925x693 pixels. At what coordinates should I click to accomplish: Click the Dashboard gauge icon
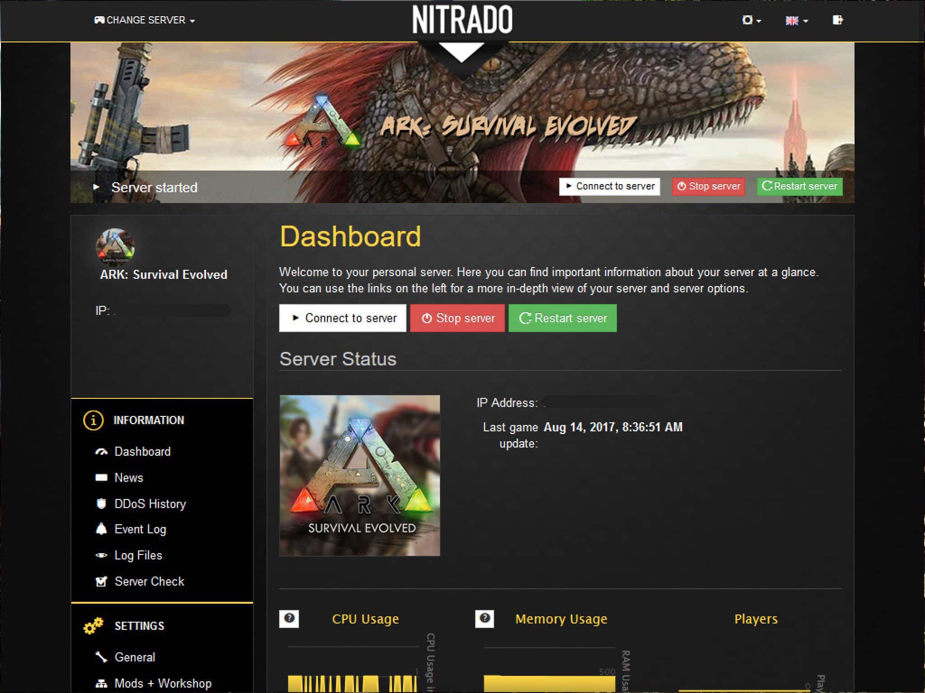click(101, 452)
